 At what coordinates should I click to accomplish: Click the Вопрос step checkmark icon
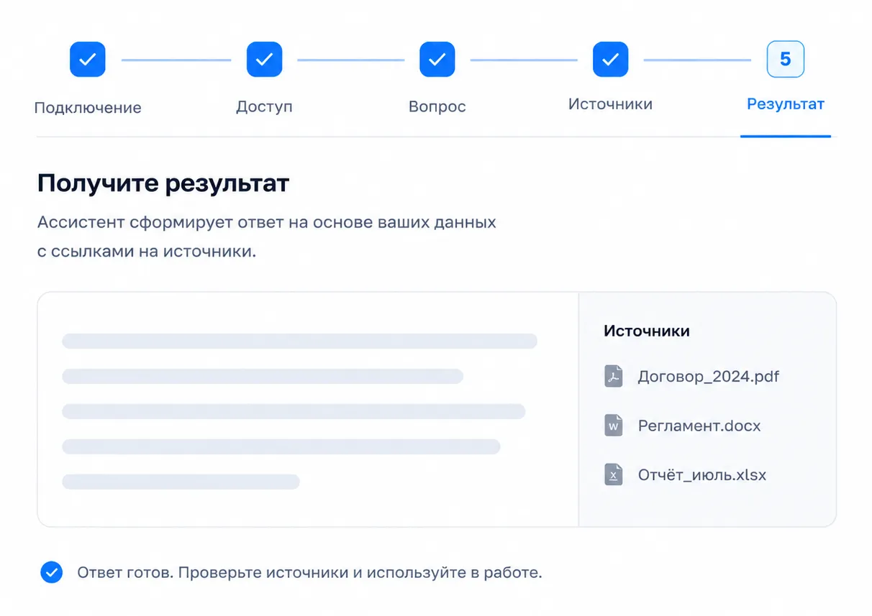pos(437,59)
